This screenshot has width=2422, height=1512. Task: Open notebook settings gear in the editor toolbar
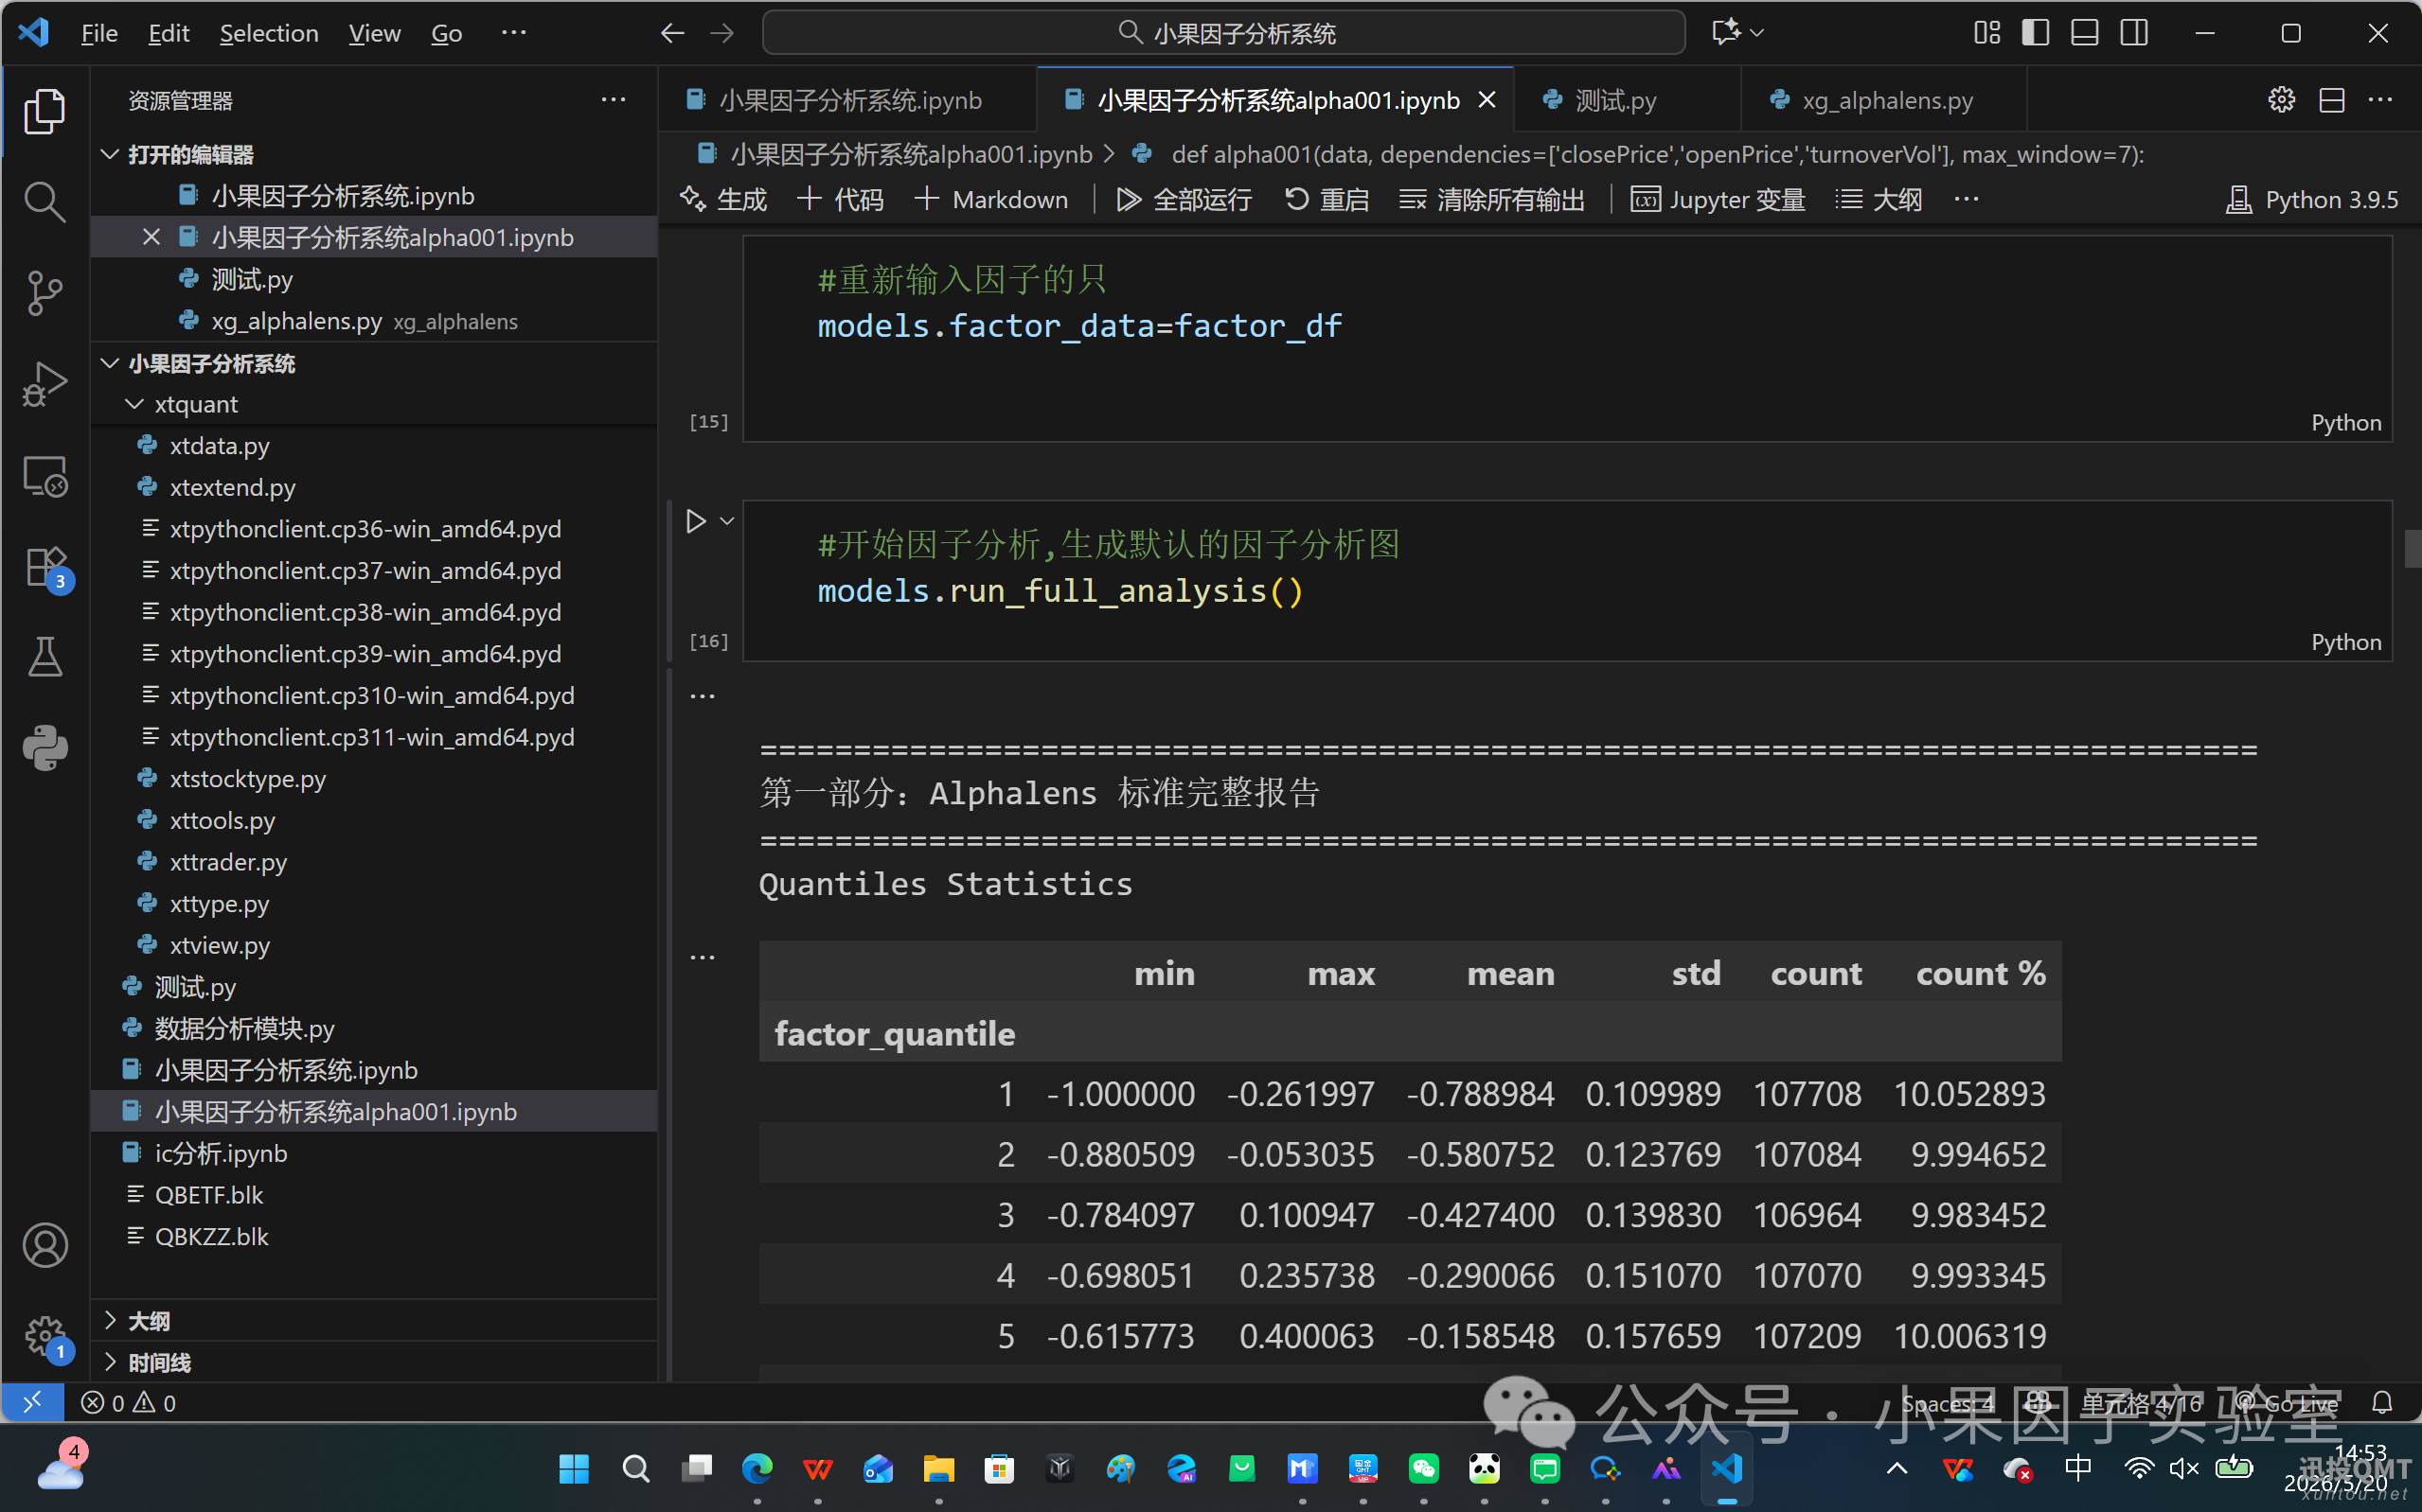click(2281, 100)
